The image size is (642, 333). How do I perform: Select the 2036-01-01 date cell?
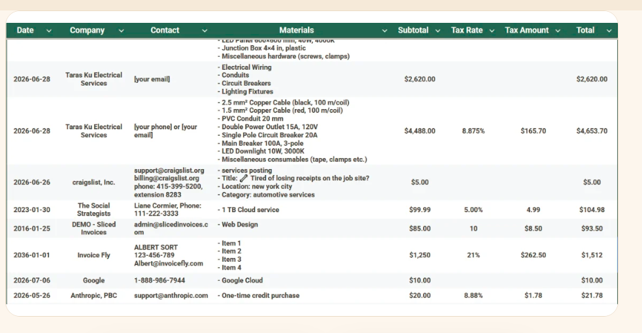(32, 255)
